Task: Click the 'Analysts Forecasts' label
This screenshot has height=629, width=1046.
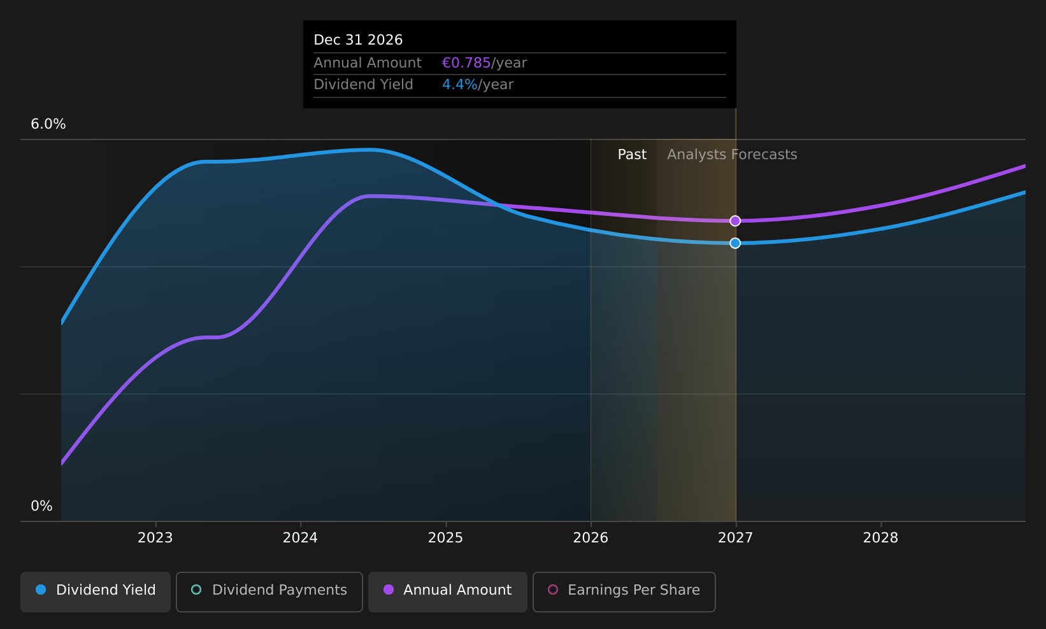Action: (x=732, y=155)
